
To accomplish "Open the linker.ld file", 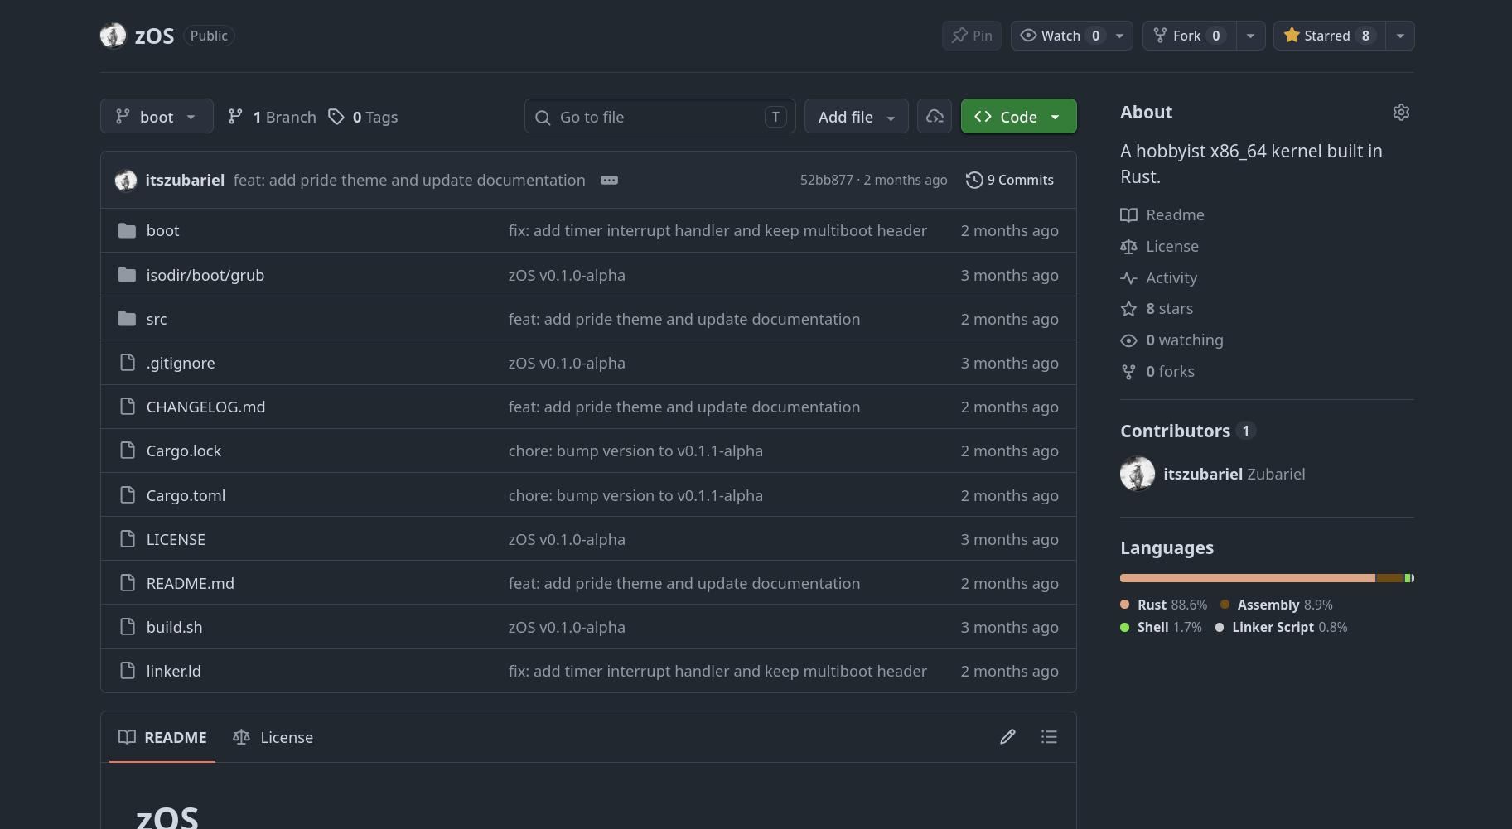I will (x=173, y=671).
